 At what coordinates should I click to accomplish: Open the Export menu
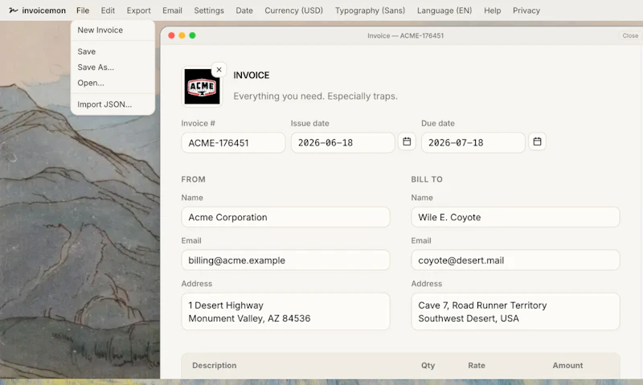coord(138,10)
